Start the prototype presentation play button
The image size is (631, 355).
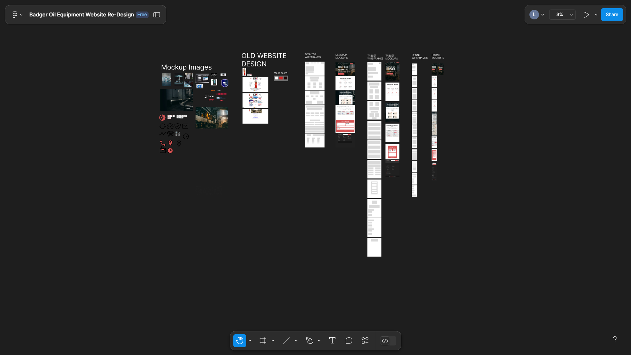pyautogui.click(x=586, y=15)
